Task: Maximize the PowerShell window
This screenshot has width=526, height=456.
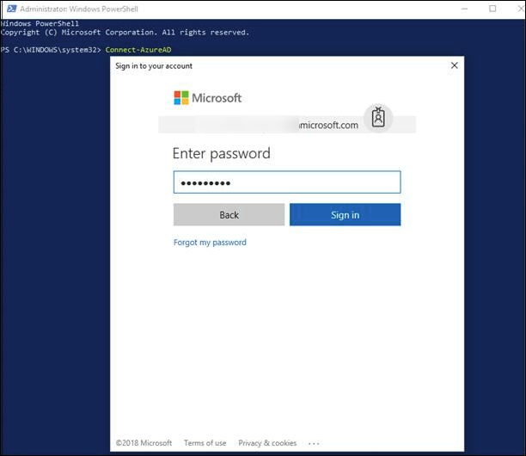Action: coord(492,9)
